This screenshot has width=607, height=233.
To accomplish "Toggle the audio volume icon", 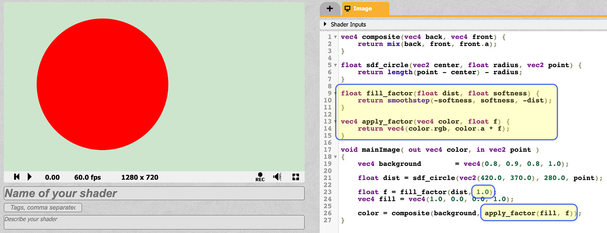I will click(x=277, y=177).
